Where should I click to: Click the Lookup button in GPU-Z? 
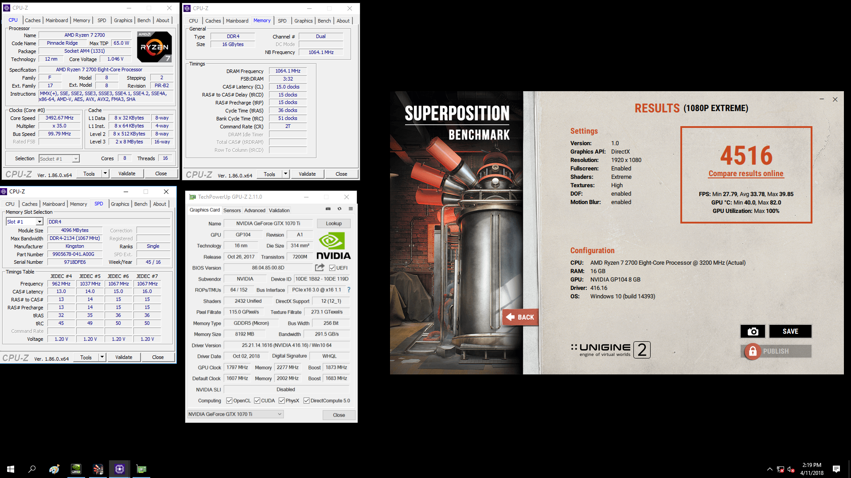(x=334, y=224)
